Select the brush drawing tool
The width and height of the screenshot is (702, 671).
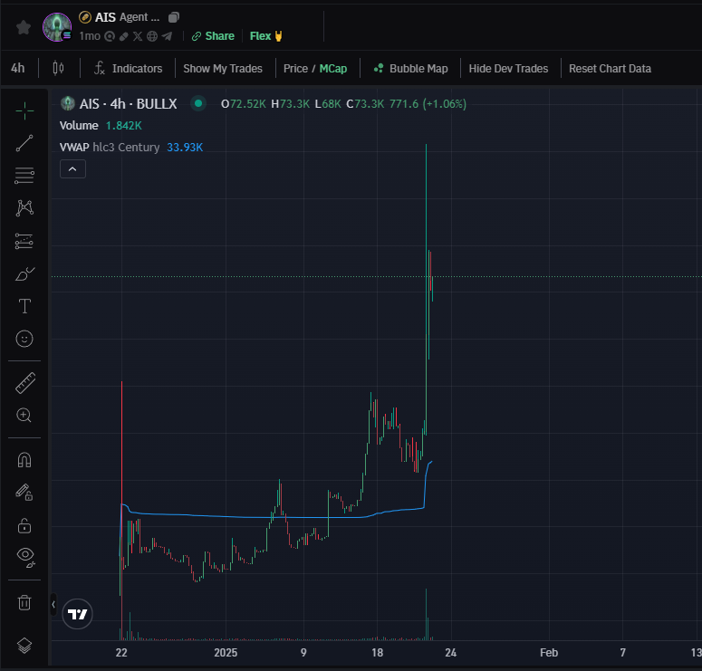(24, 273)
